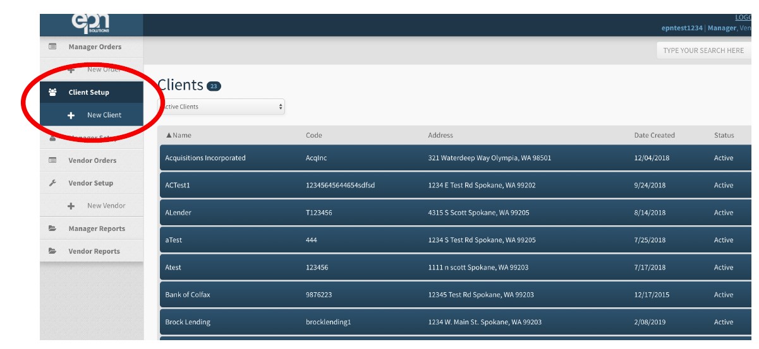The width and height of the screenshot is (759, 349).
Task: Open the ACTest1 client row
Action: coord(456,185)
